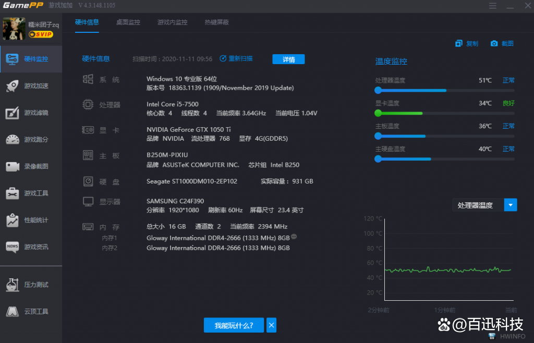Screen dimensions: 534x343
Task: Click the SVIP badge
Action: coord(41,34)
